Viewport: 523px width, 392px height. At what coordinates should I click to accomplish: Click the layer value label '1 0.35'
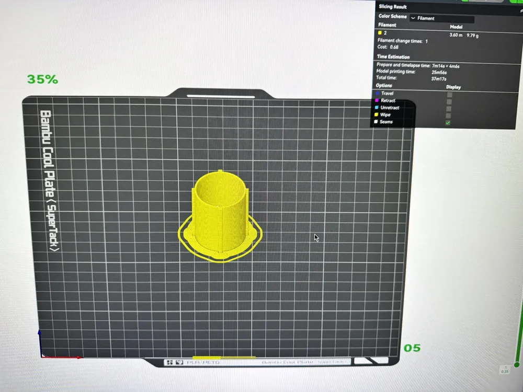tap(505, 370)
